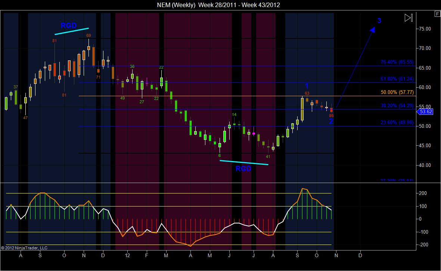The height and width of the screenshot is (271, 441).
Task: Click the RGD label near the 2011 highs
Action: click(69, 25)
